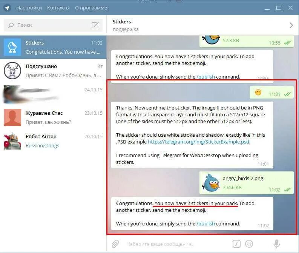Click the 'Thanks! Now send me' message

click(x=192, y=135)
